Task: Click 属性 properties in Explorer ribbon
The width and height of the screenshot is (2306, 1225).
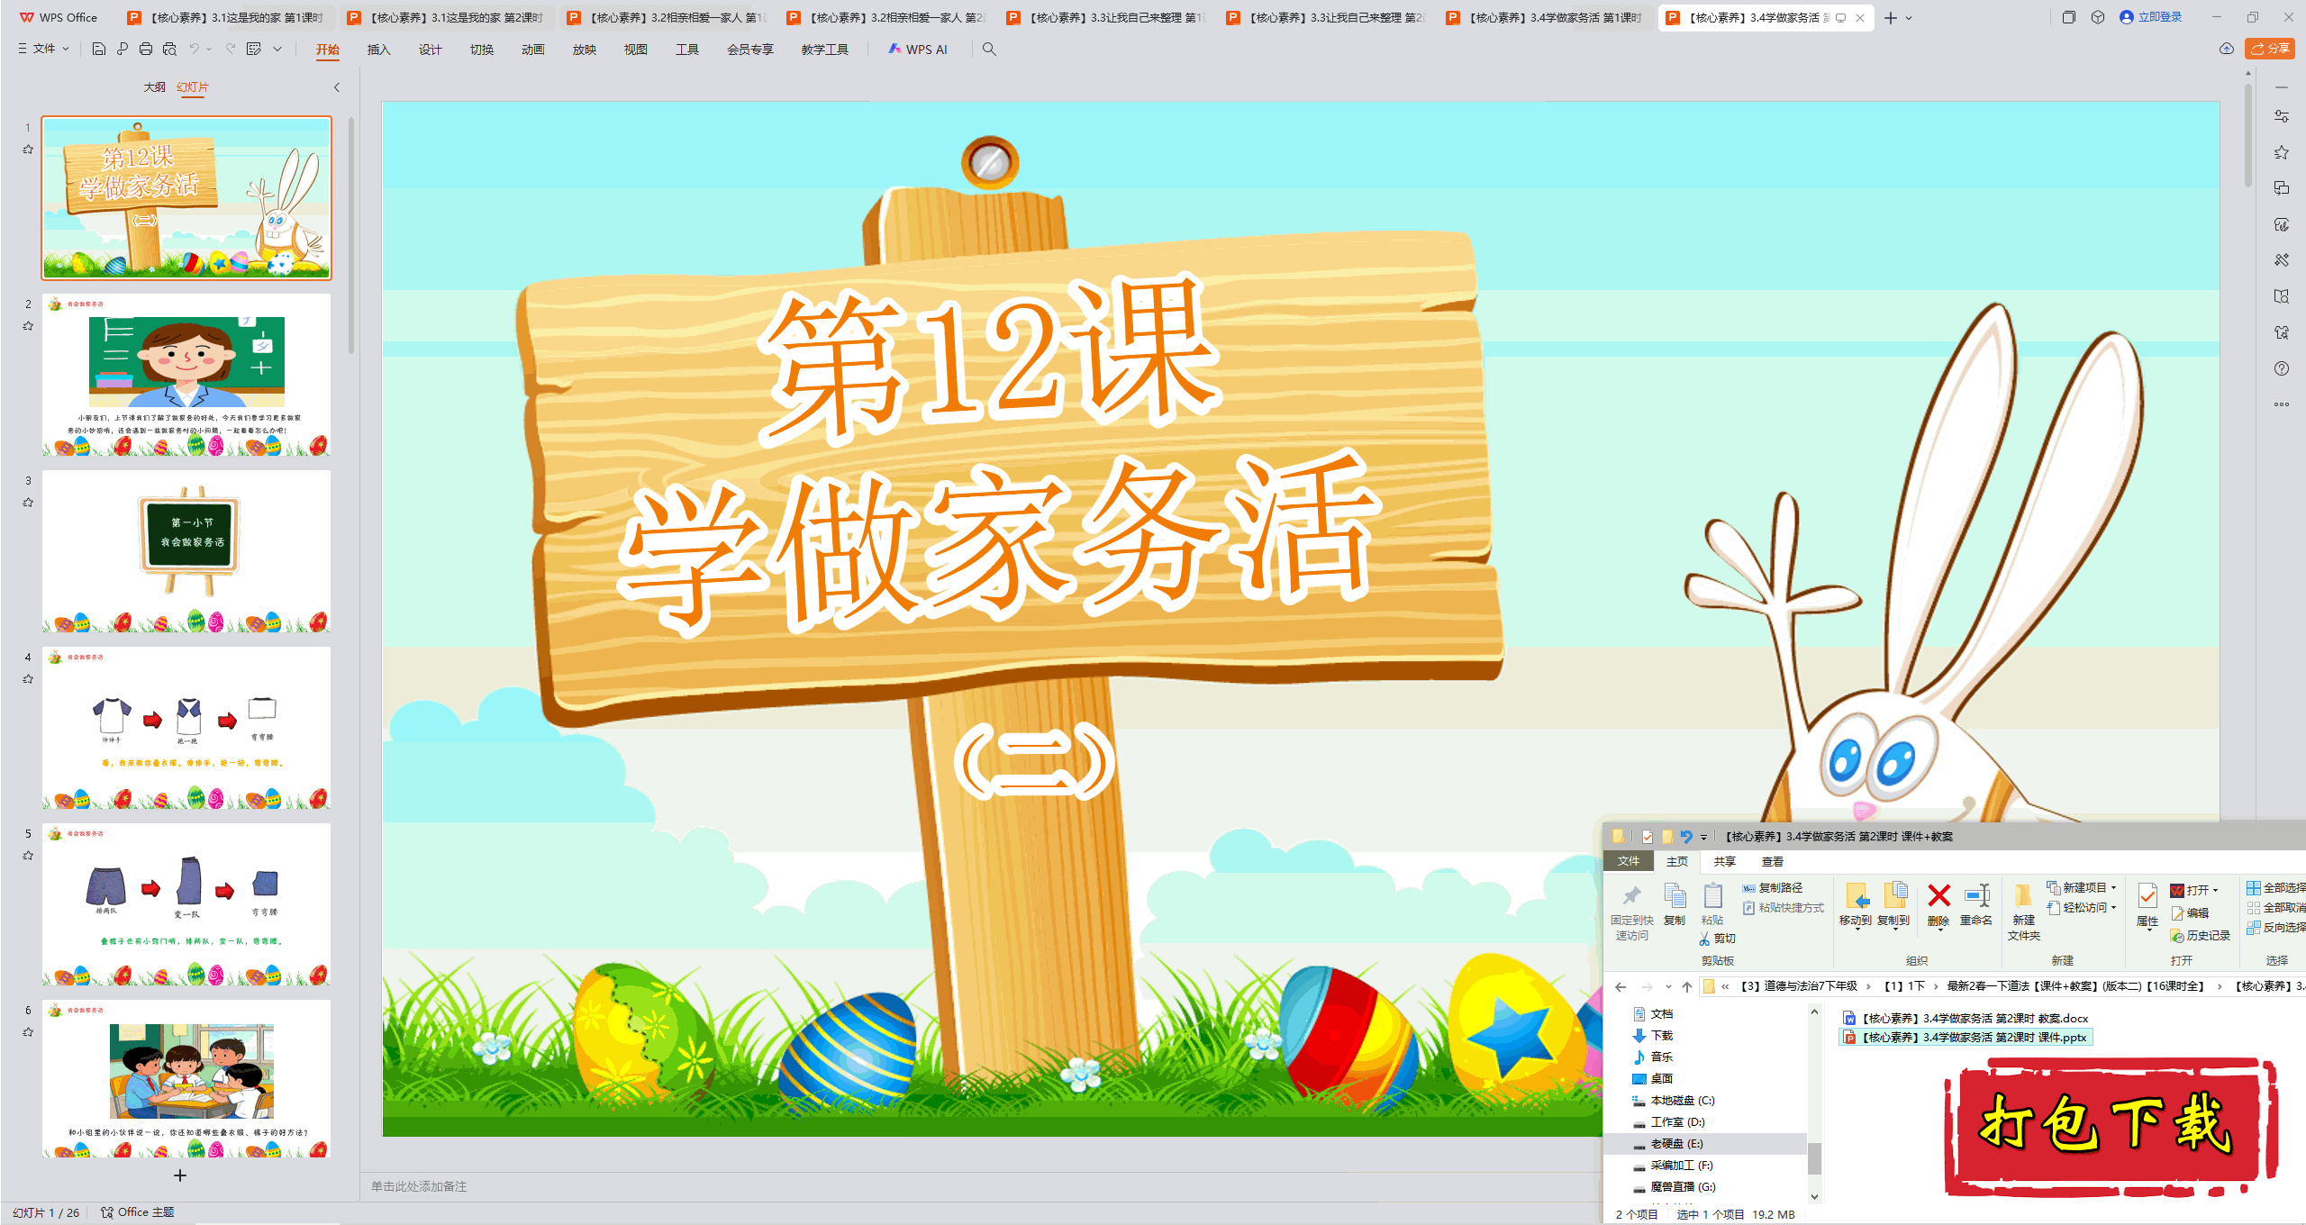Action: tap(2147, 905)
